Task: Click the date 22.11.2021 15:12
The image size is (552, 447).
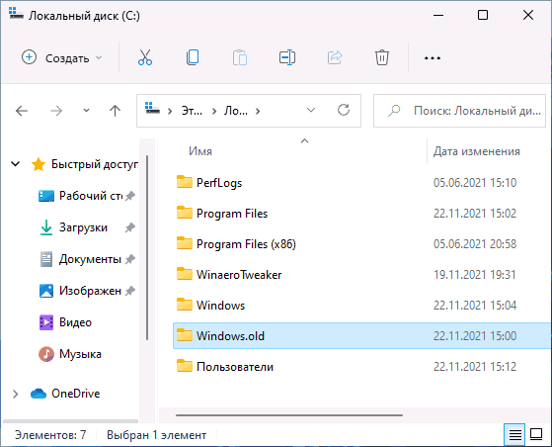Action: tap(475, 367)
